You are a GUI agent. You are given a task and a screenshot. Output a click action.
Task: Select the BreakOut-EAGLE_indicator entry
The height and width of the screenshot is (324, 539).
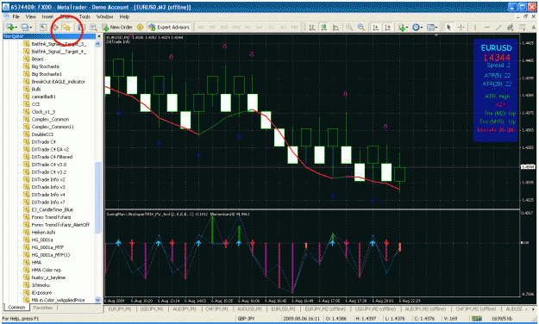(58, 81)
